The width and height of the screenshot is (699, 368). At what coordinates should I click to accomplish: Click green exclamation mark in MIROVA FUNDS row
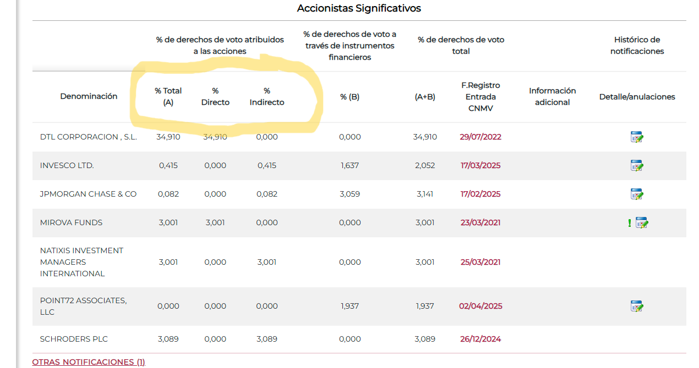(630, 223)
